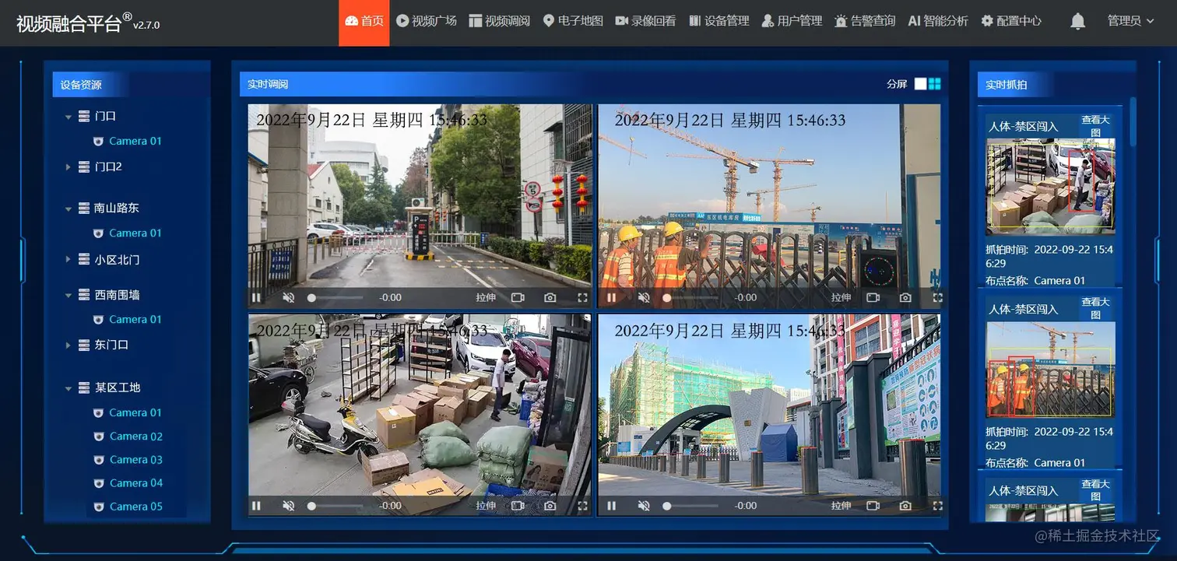Switch to single-screen layout
The width and height of the screenshot is (1177, 561).
click(920, 84)
